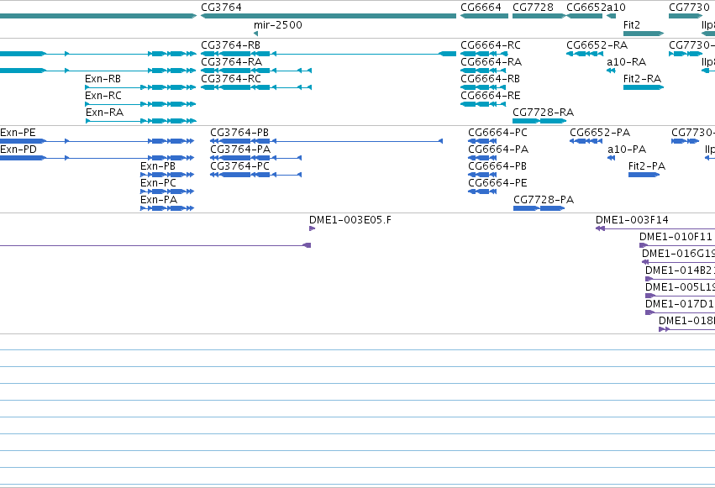Select the Fit2-PA protein
Viewport: 715px width, 488px height.
[x=644, y=175]
